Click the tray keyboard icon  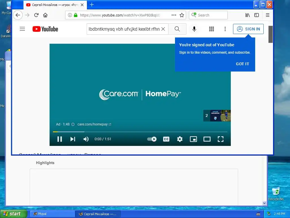(258, 214)
